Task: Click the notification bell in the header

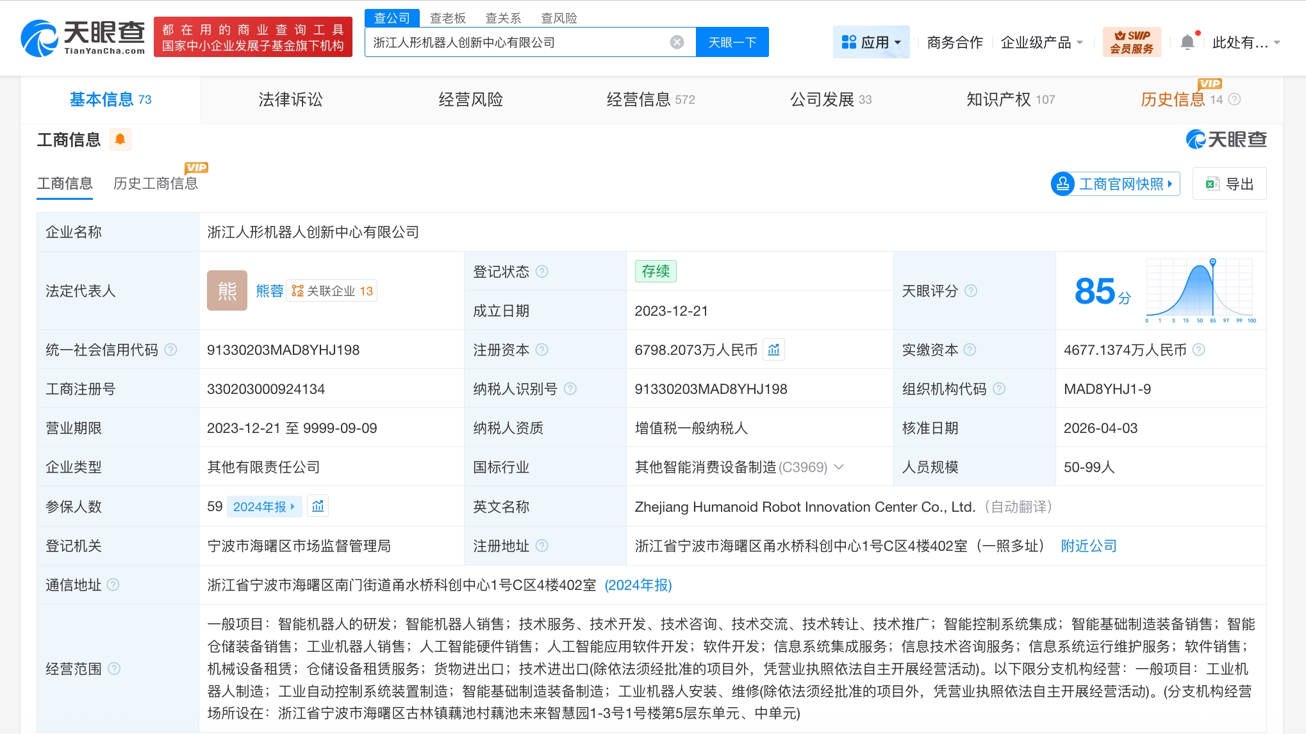Action: pos(1187,42)
